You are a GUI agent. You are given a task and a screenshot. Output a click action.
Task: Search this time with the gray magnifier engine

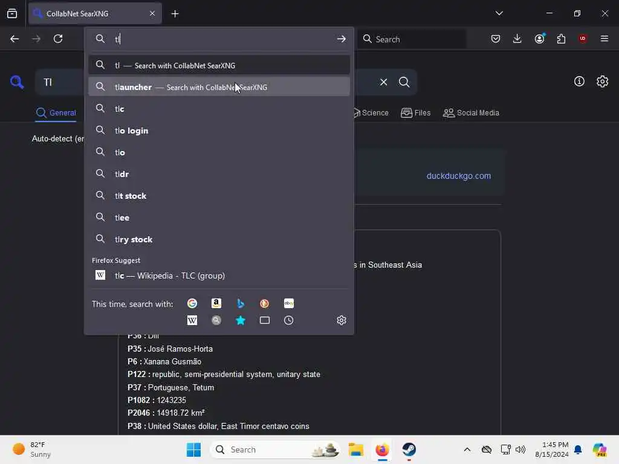pyautogui.click(x=216, y=320)
